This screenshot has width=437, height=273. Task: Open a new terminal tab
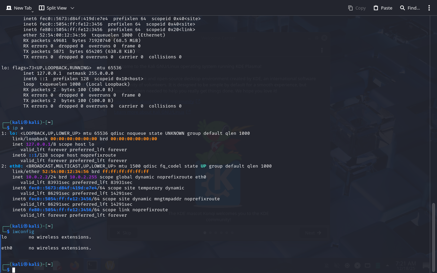point(19,8)
